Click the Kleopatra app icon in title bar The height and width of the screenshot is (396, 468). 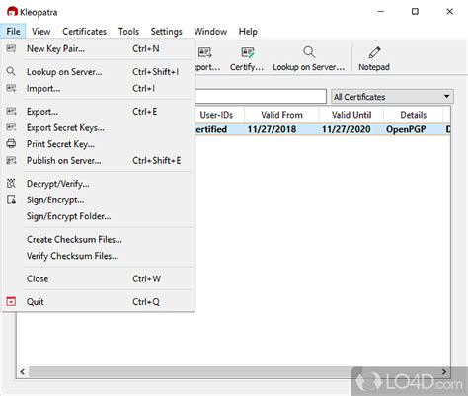[12, 12]
